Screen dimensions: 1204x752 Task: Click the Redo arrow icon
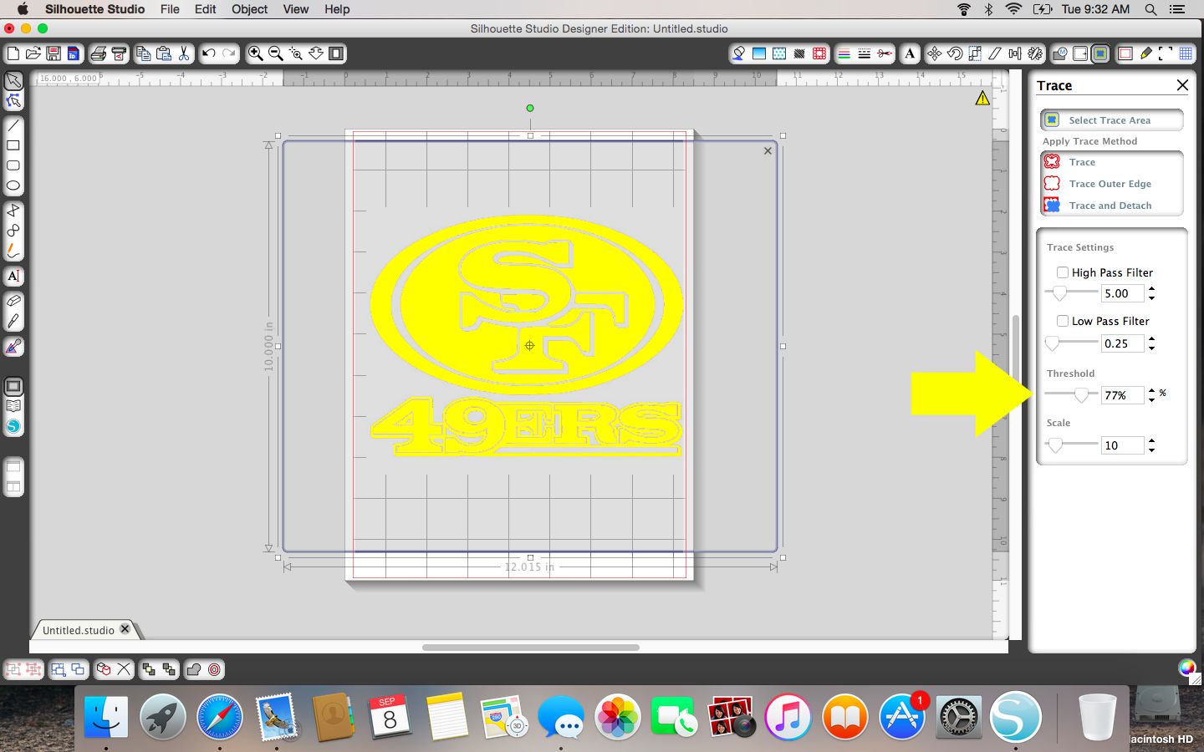(229, 53)
